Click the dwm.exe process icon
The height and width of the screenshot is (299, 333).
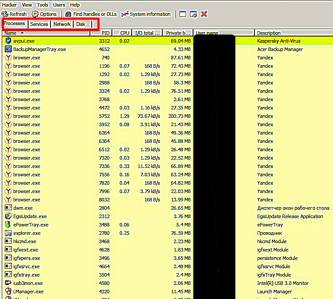8,208
